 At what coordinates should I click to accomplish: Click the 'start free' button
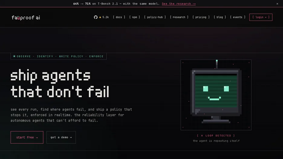pyautogui.click(x=27, y=137)
